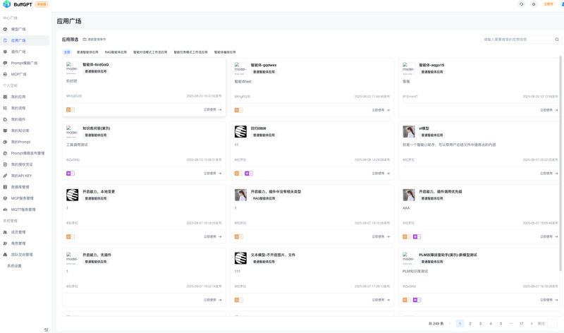
Task: Select the 全部 filter tab
Action: [x=67, y=52]
